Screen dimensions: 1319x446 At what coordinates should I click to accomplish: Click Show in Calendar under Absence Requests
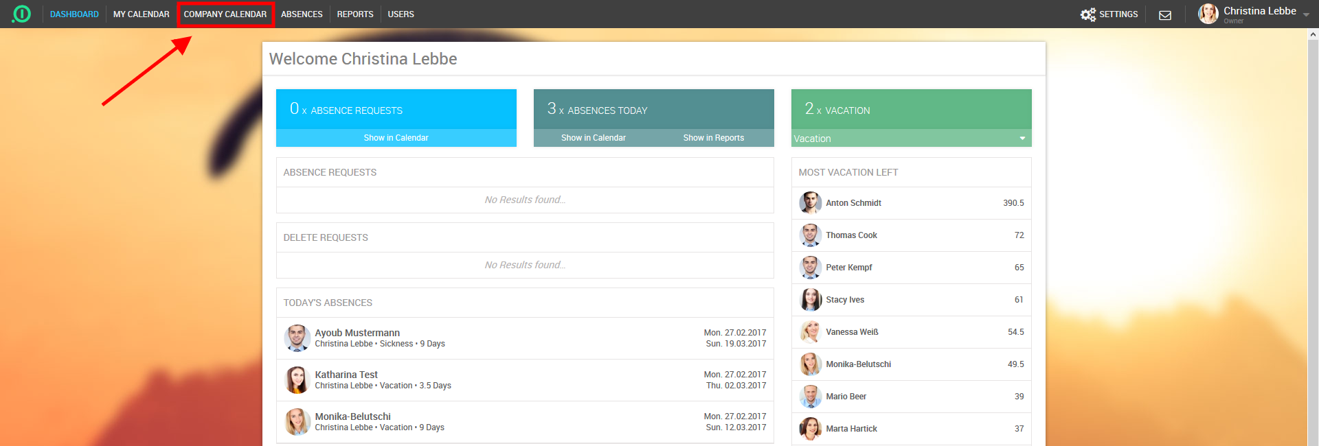[x=396, y=138]
